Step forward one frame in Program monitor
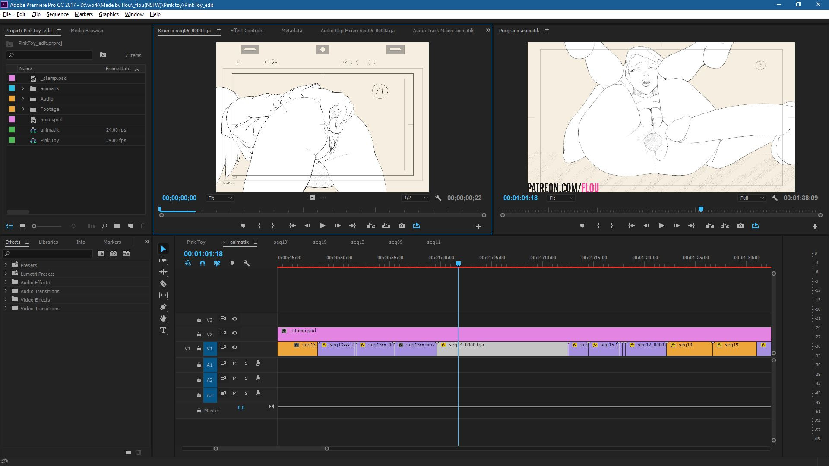The height and width of the screenshot is (466, 829). (x=677, y=226)
